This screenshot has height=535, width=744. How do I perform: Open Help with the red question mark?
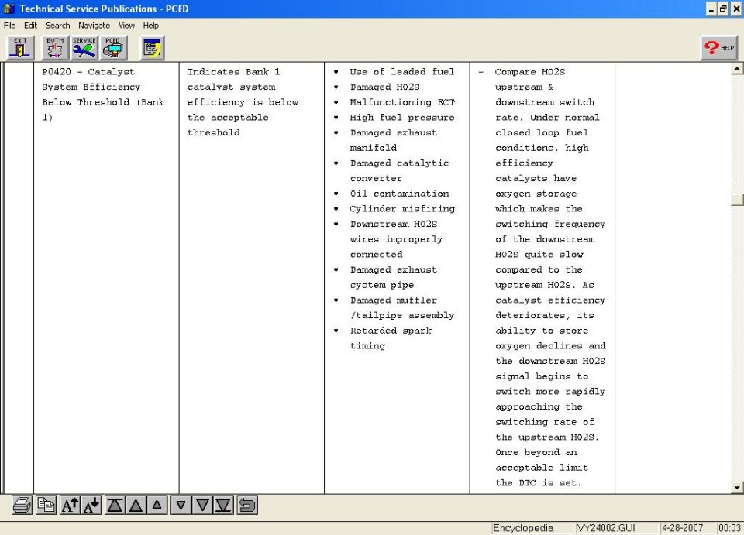tap(719, 48)
